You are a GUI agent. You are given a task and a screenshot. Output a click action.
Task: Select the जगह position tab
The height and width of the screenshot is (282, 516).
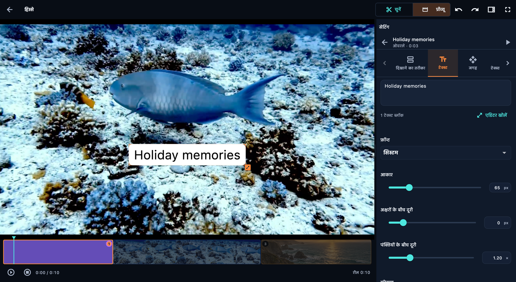[x=473, y=63]
